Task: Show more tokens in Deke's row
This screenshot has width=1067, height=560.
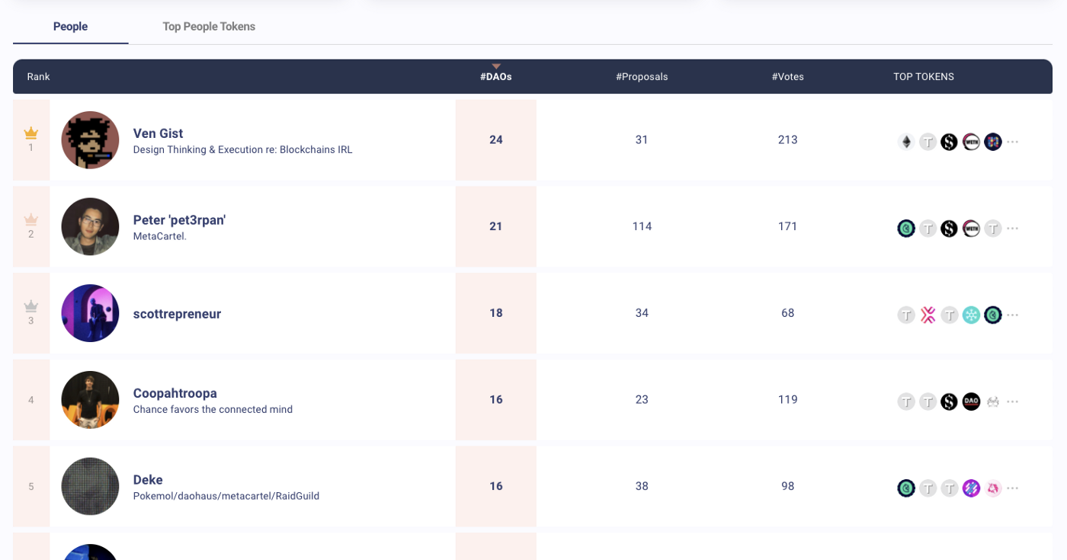Action: pos(1013,488)
